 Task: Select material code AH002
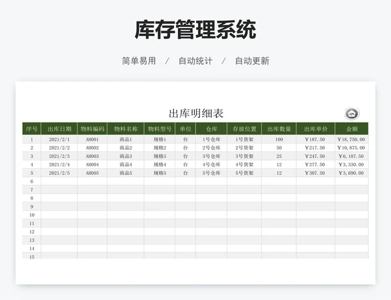coord(93,148)
